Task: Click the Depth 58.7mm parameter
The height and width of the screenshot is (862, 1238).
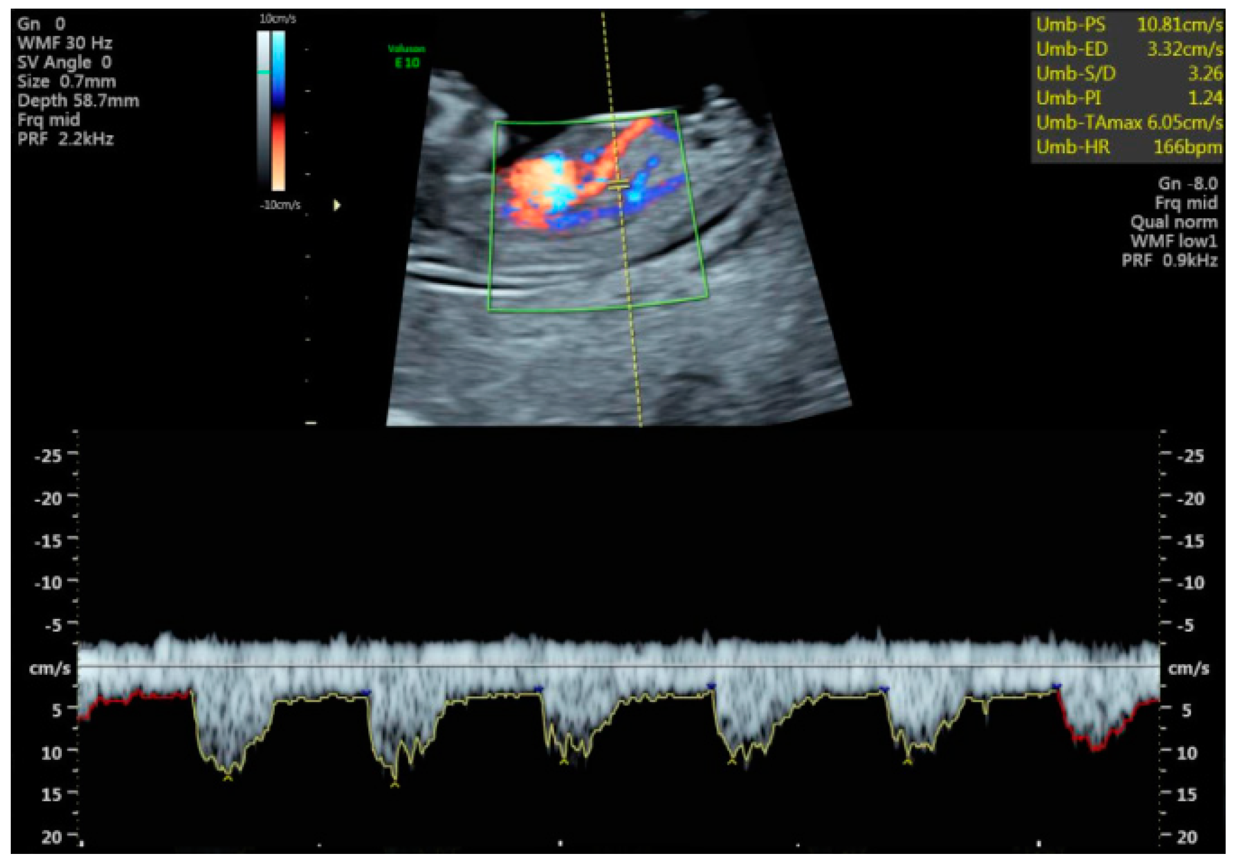Action: (78, 101)
